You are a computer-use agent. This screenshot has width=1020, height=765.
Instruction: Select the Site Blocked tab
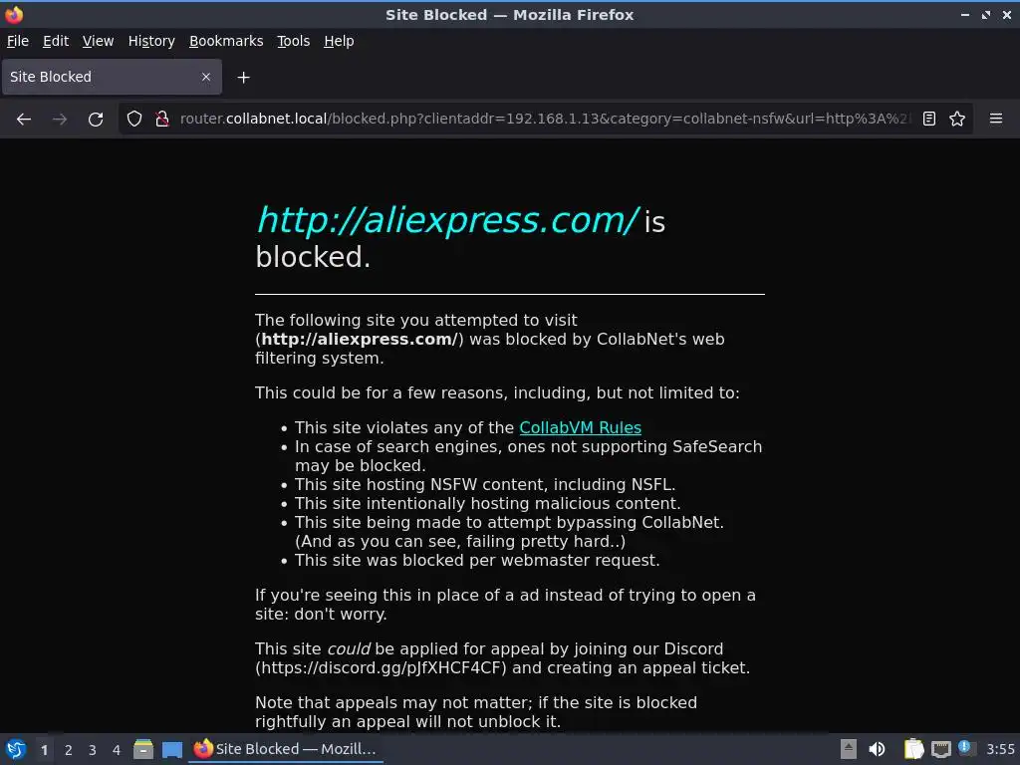(x=112, y=77)
